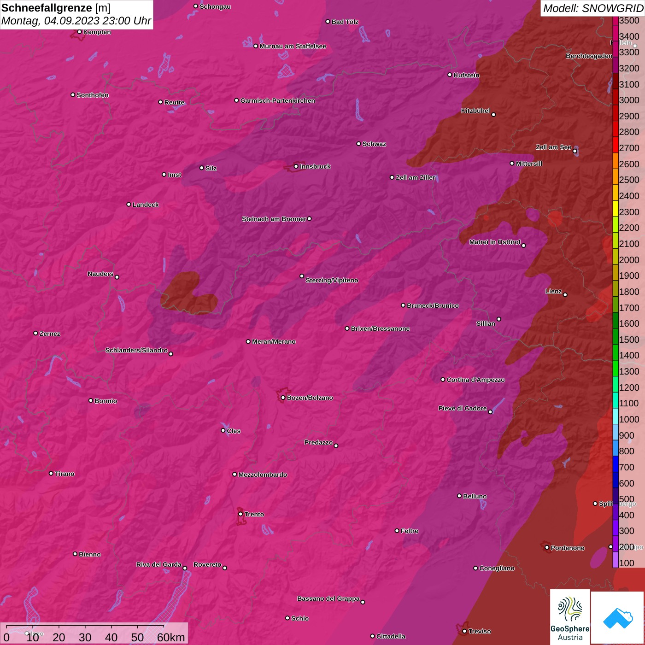Click the Murnau am Staffelsee label
645x645 pixels.
[x=293, y=46]
